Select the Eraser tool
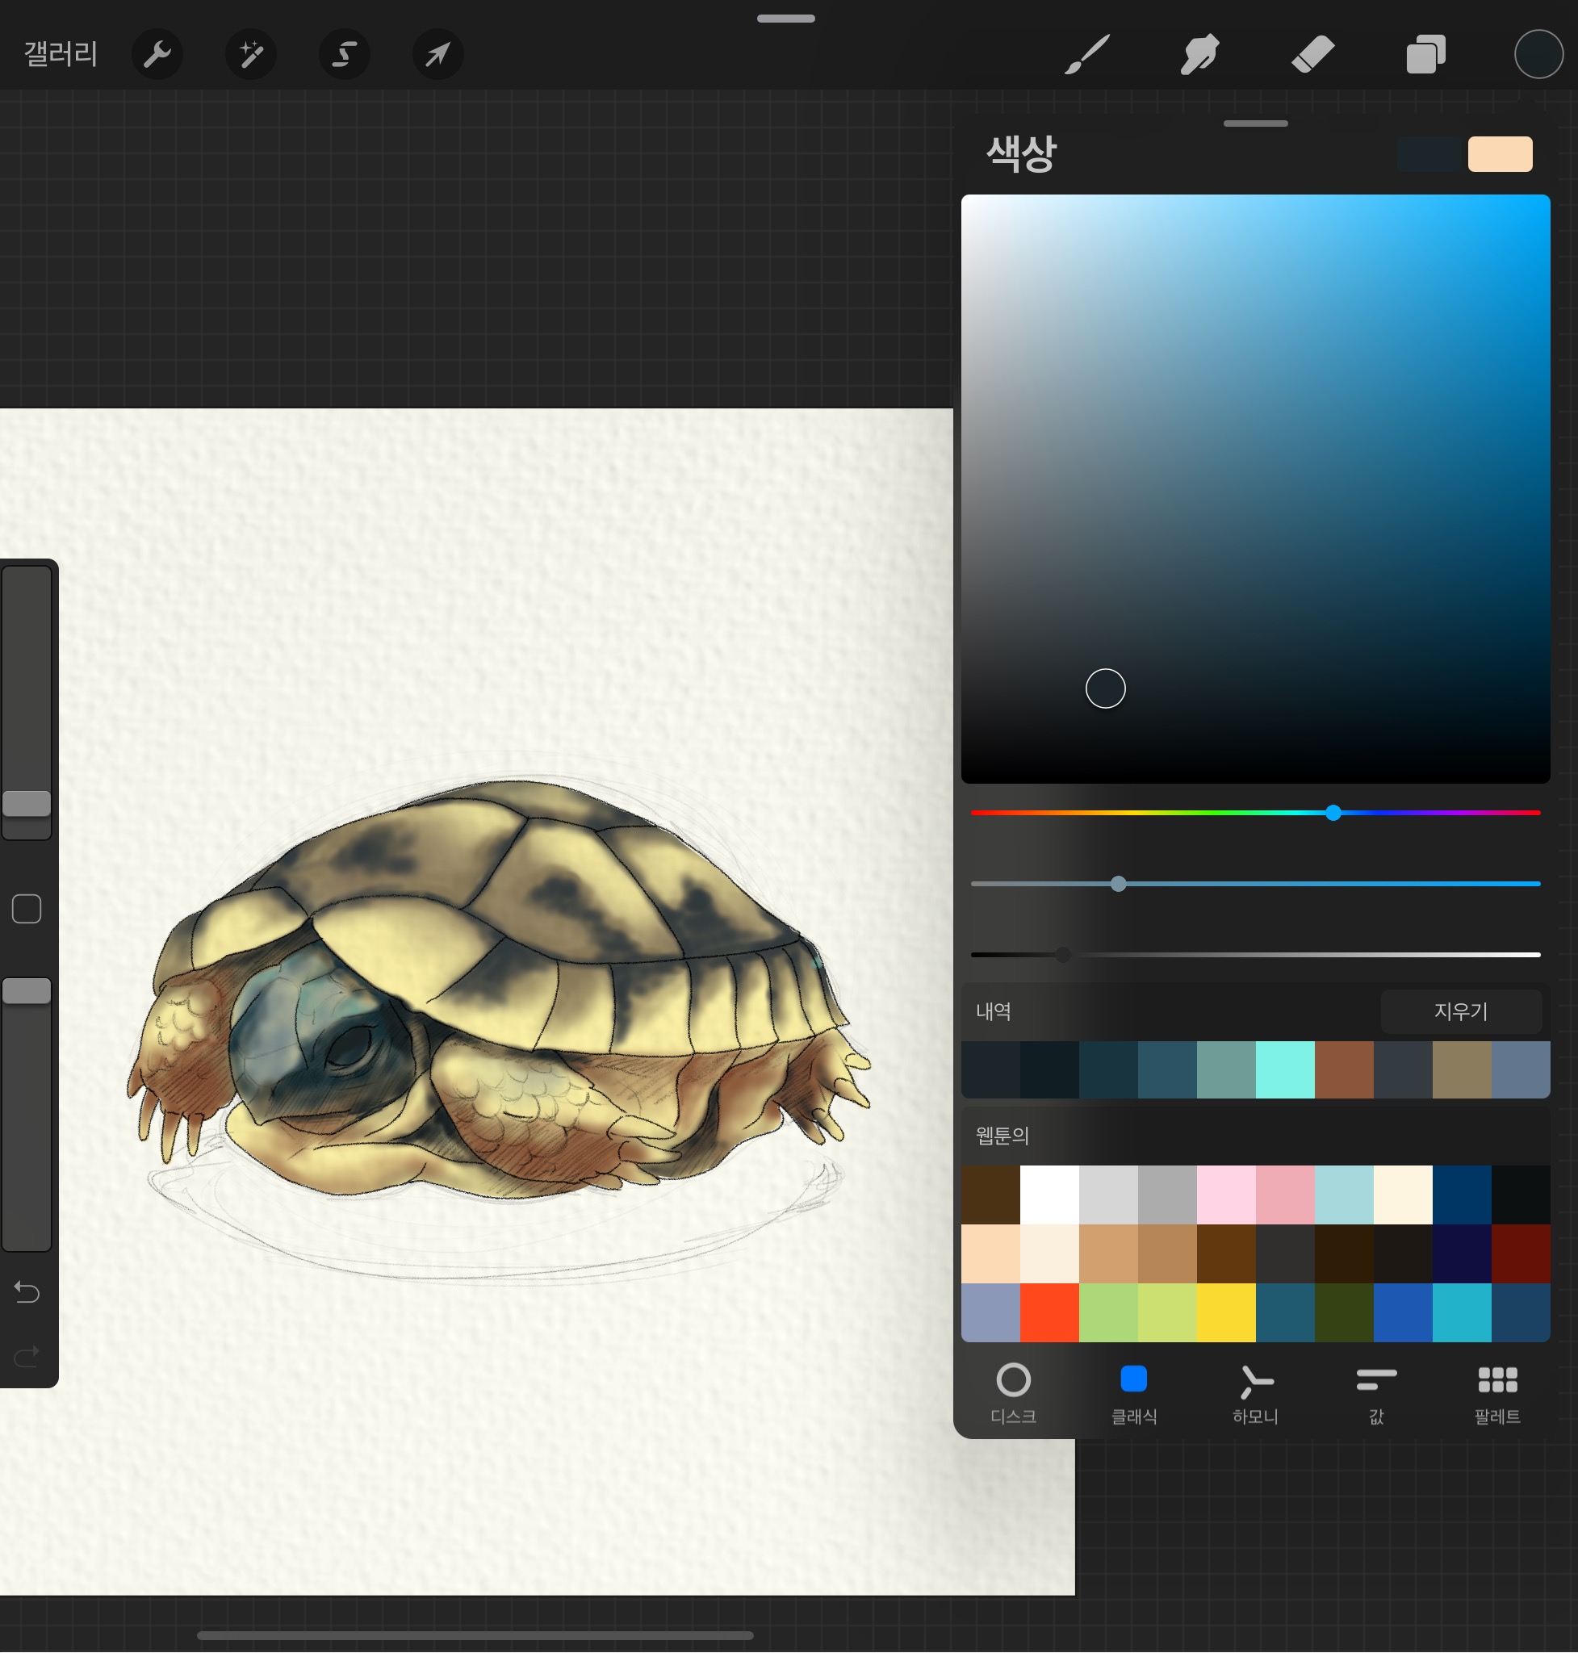This screenshot has width=1578, height=1653. tap(1312, 55)
